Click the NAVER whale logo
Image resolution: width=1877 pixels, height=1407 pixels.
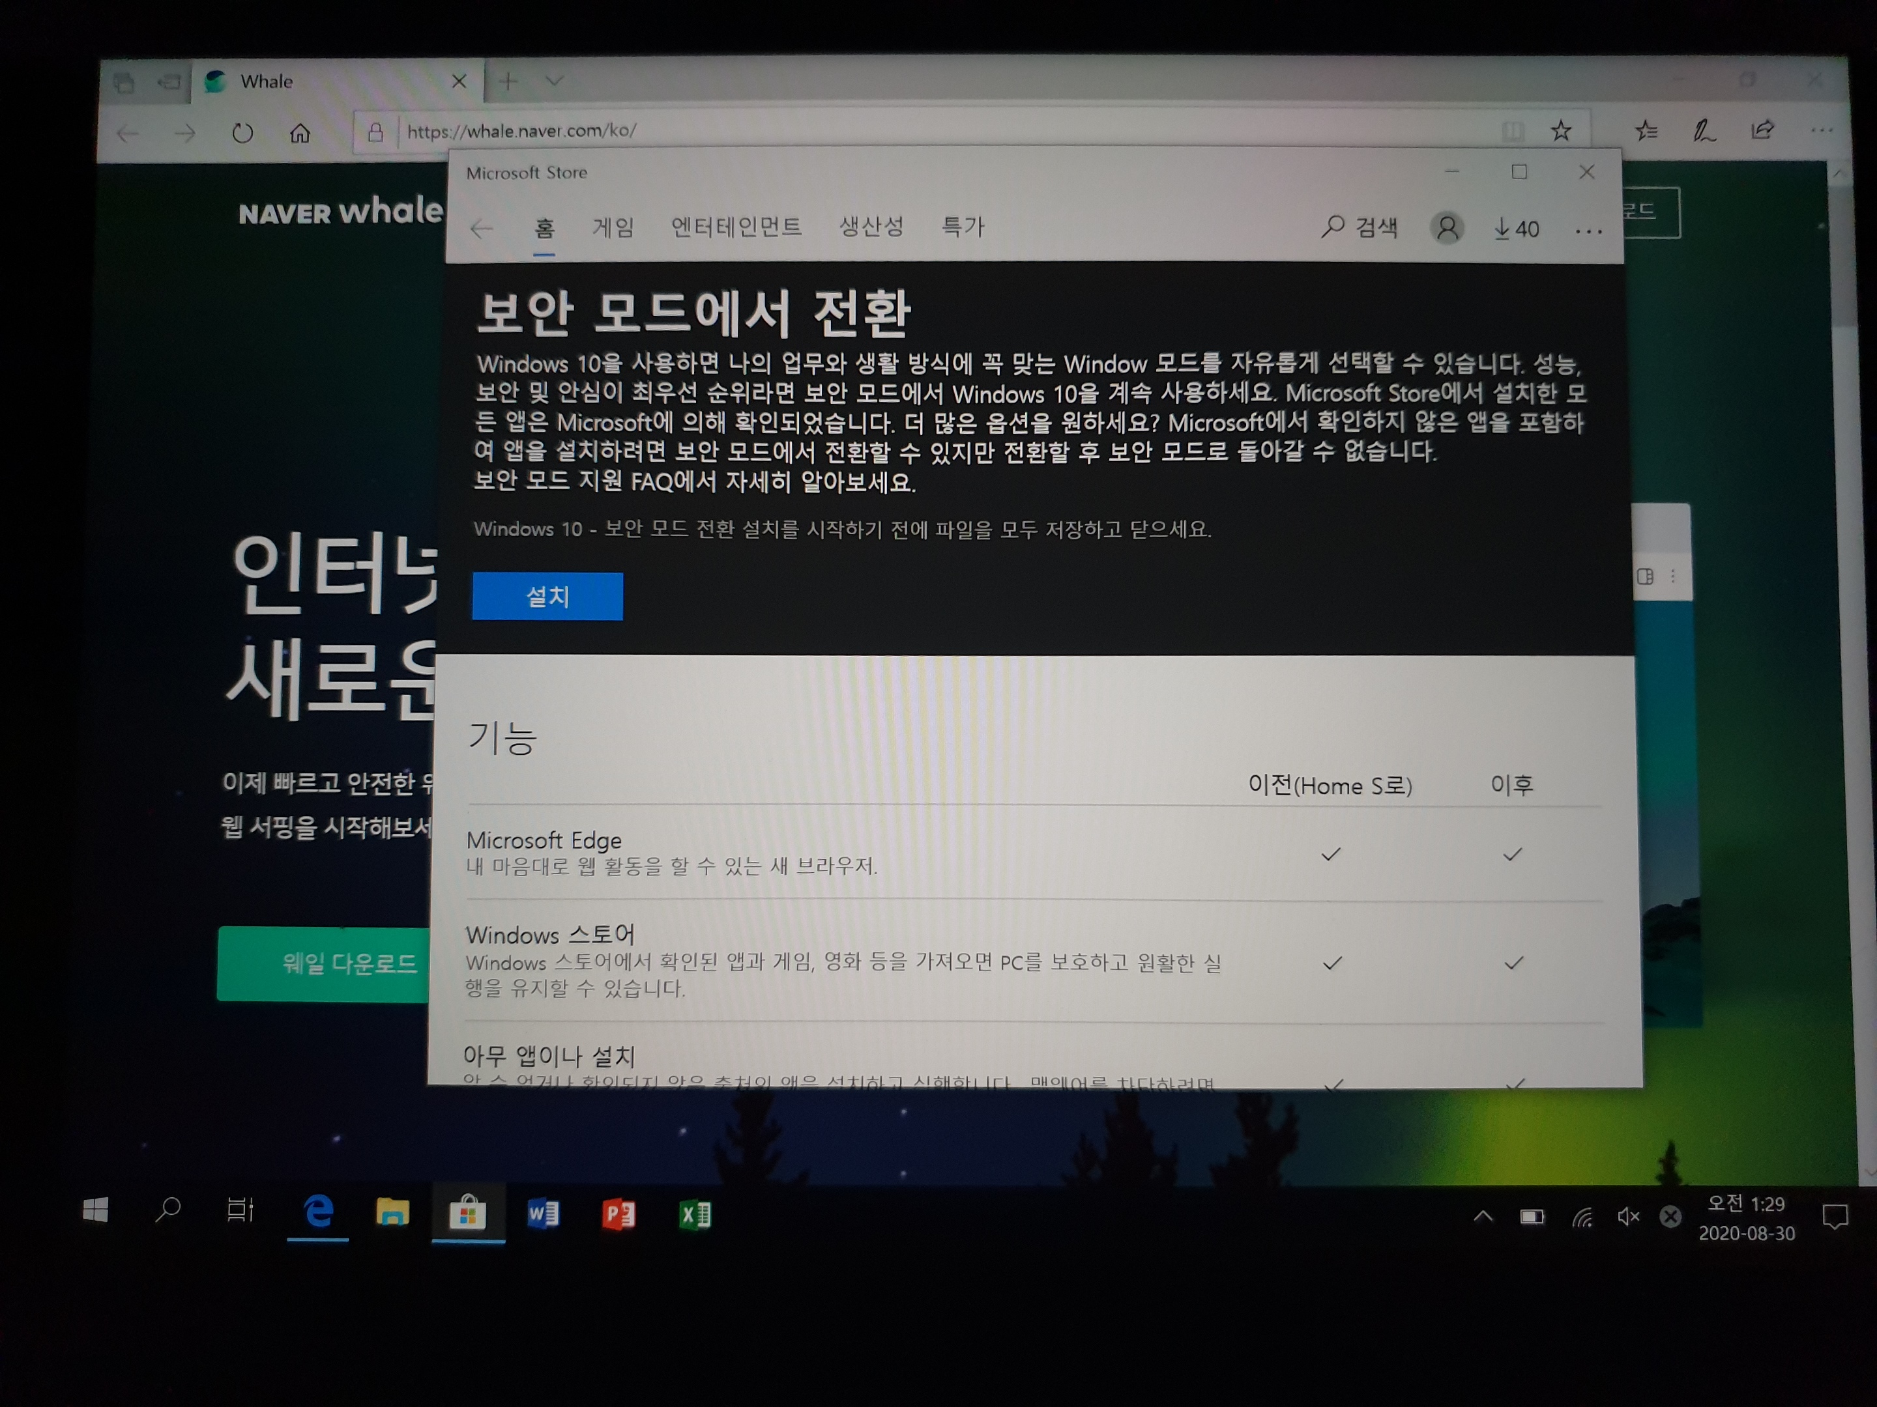coord(340,211)
